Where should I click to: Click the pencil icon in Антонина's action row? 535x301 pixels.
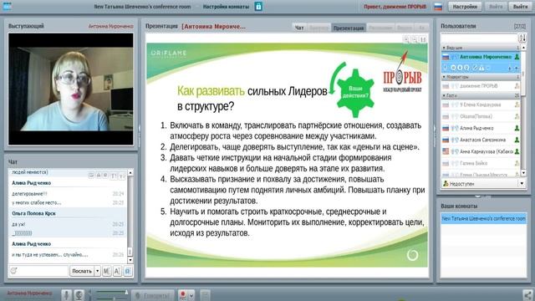pos(475,68)
